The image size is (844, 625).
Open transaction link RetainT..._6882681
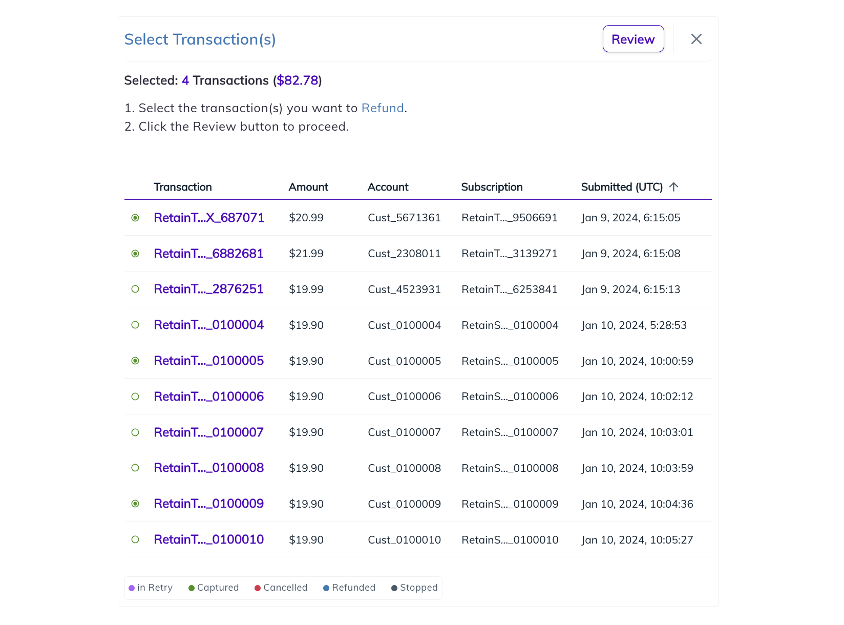208,254
